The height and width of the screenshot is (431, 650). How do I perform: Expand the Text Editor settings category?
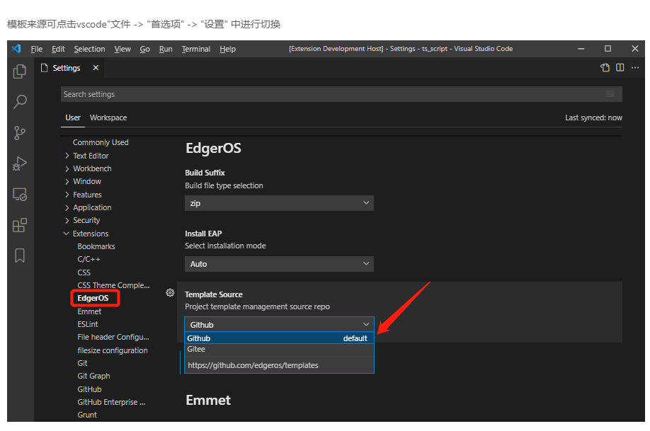point(91,156)
